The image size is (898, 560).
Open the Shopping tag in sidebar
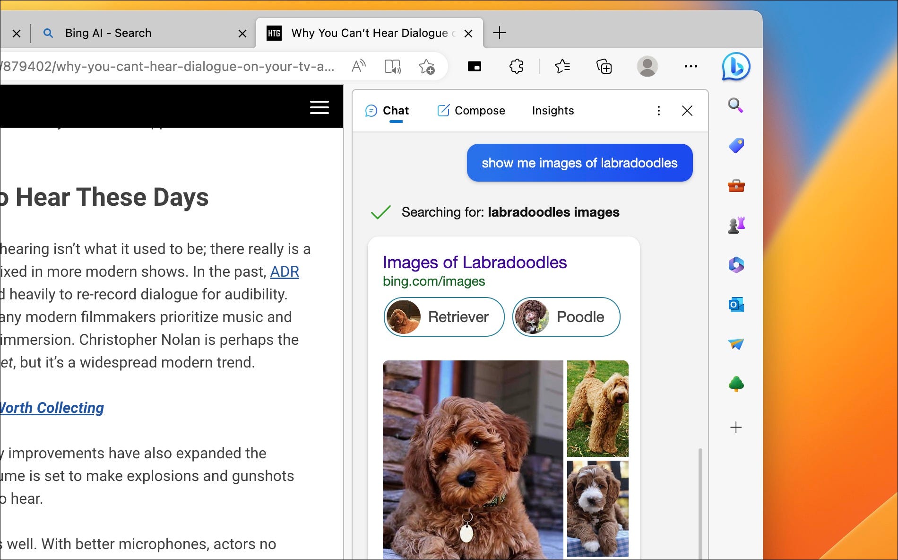pos(736,145)
